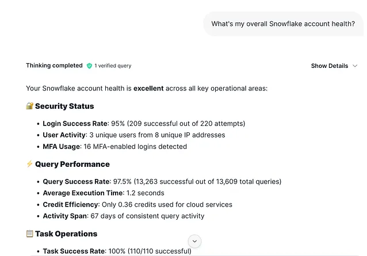Click the clipboard icon beside Task Operations
The height and width of the screenshot is (256, 367).
(x=30, y=234)
